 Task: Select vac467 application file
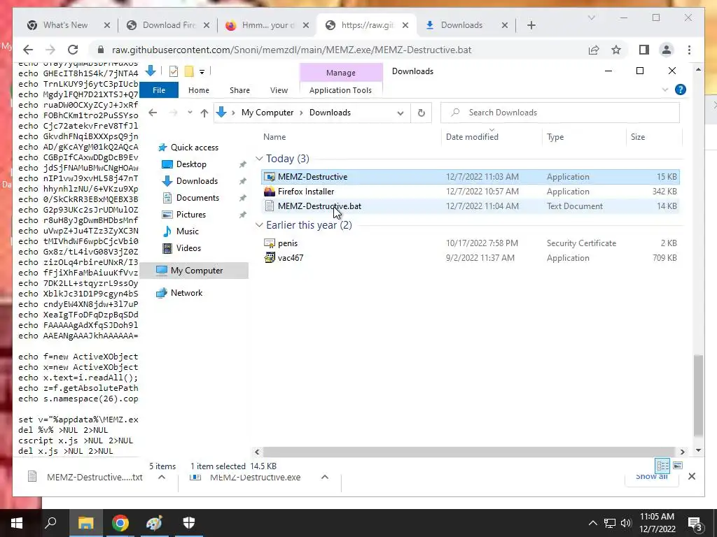click(x=470, y=258)
